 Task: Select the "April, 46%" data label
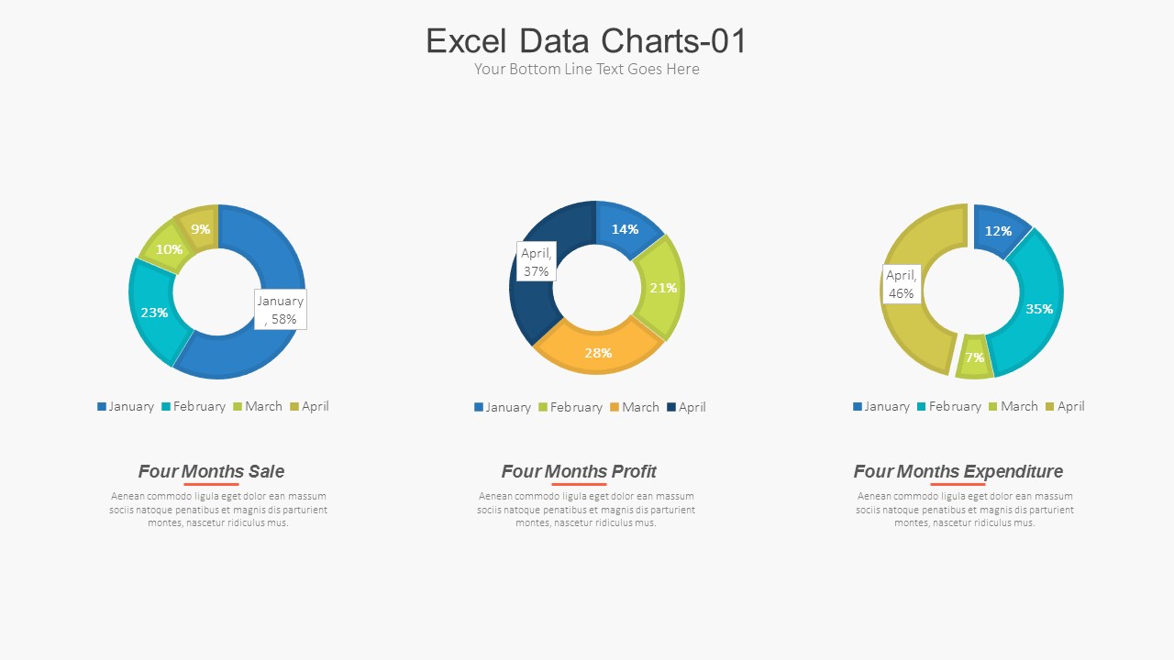(901, 284)
